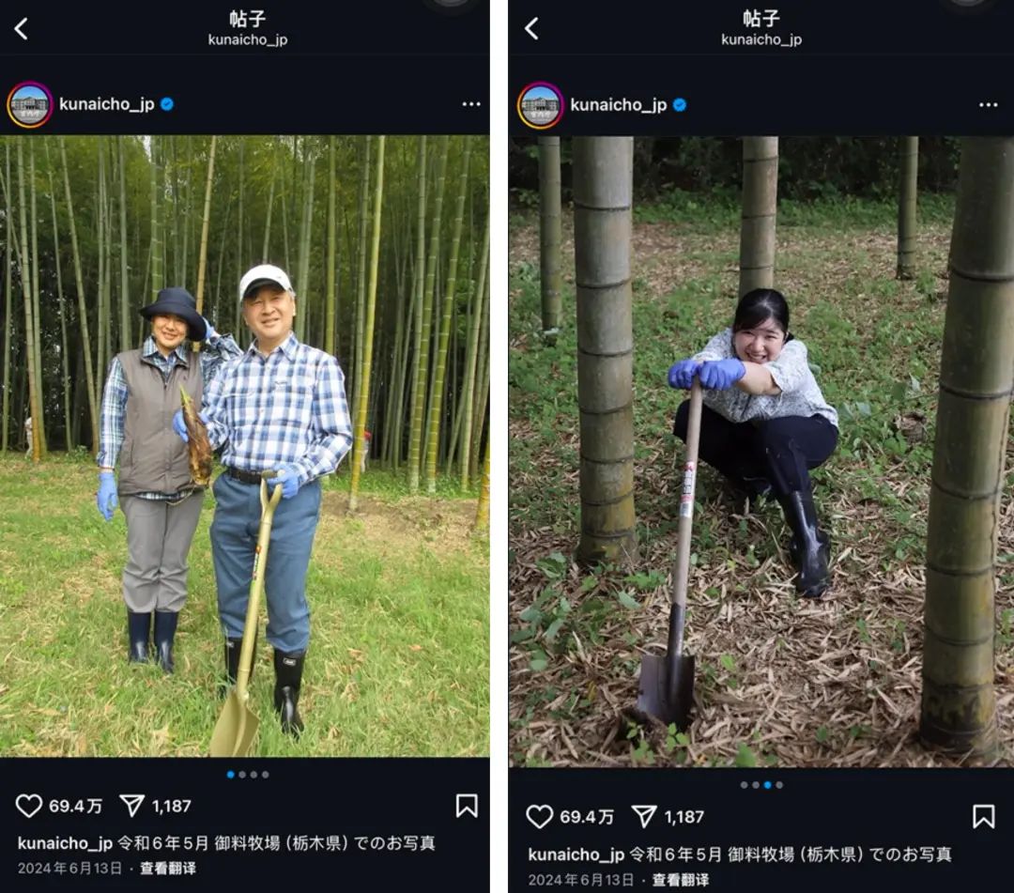Like the left post with heart icon
This screenshot has width=1014, height=893.
tap(28, 806)
